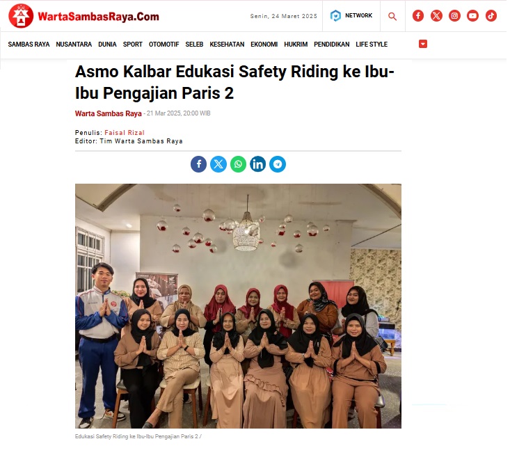Select the SAMBAS RAYA menu item
The height and width of the screenshot is (455, 510).
tap(29, 45)
